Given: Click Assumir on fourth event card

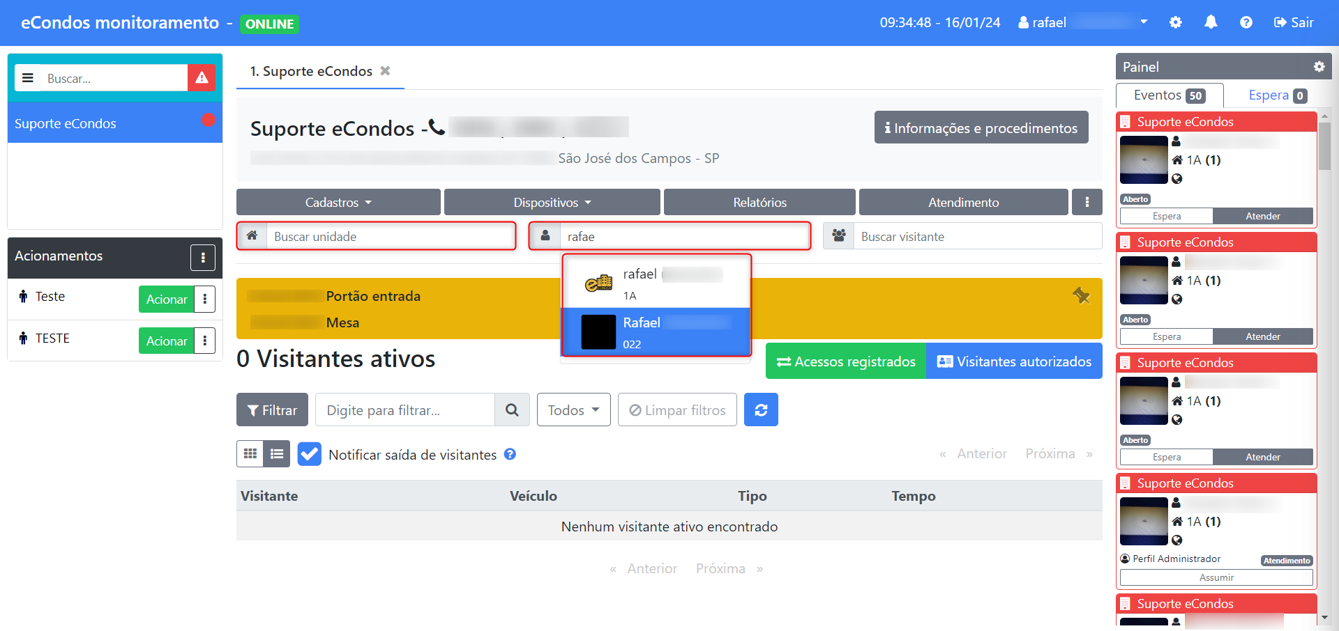Looking at the screenshot, I should (1216, 577).
